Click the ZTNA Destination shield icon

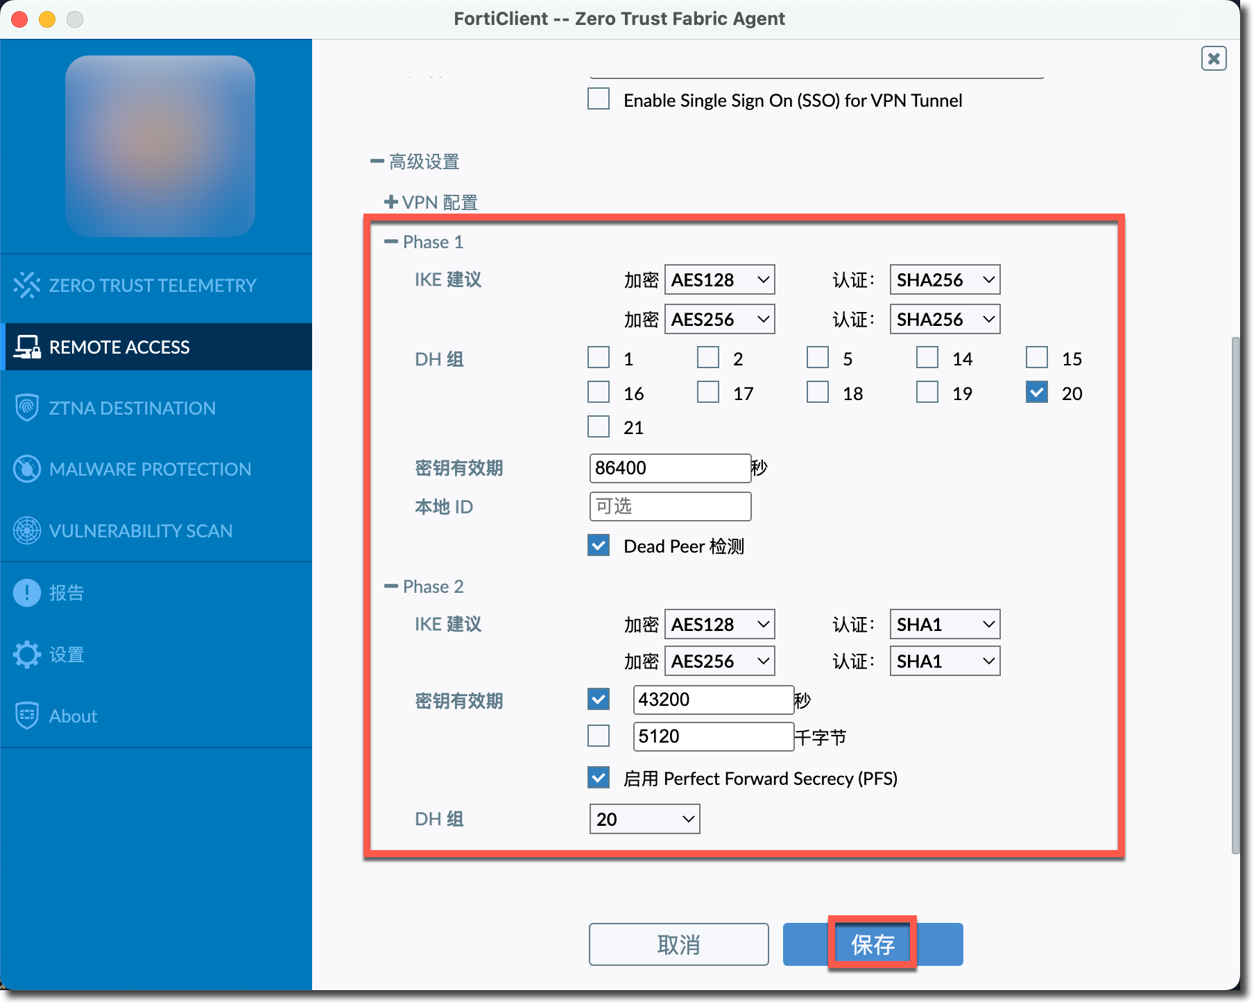pyautogui.click(x=26, y=408)
